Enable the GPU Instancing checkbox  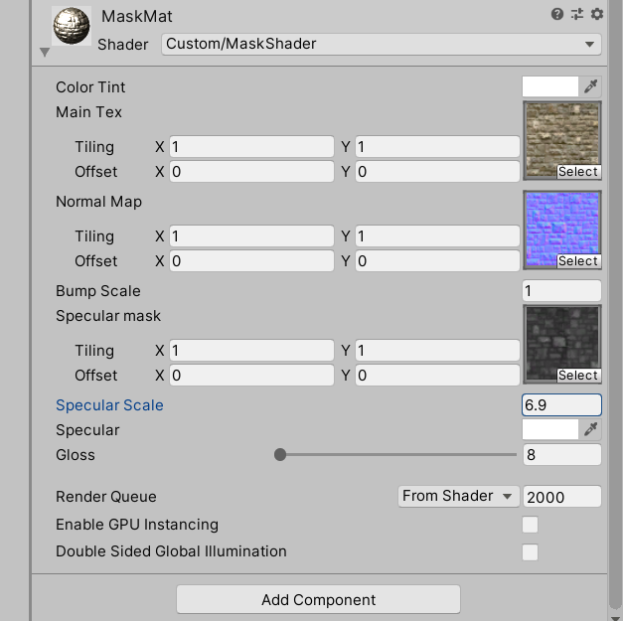[x=530, y=525]
